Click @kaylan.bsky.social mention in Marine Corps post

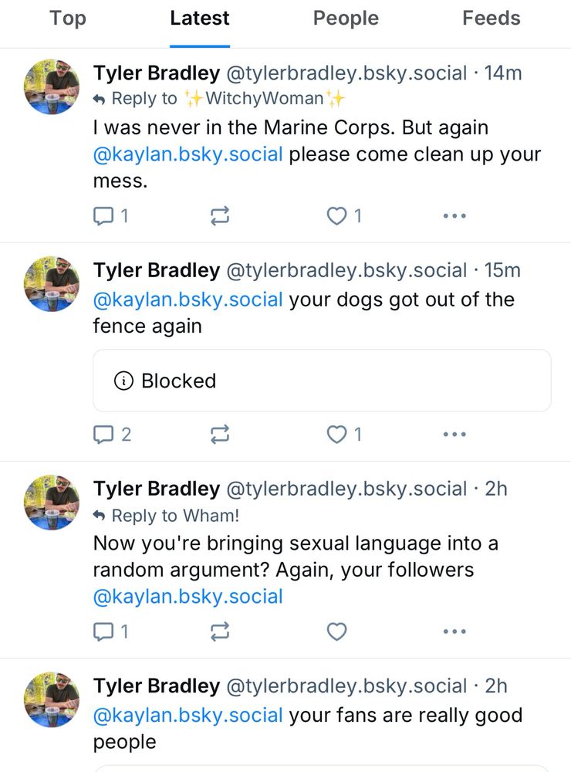point(188,154)
